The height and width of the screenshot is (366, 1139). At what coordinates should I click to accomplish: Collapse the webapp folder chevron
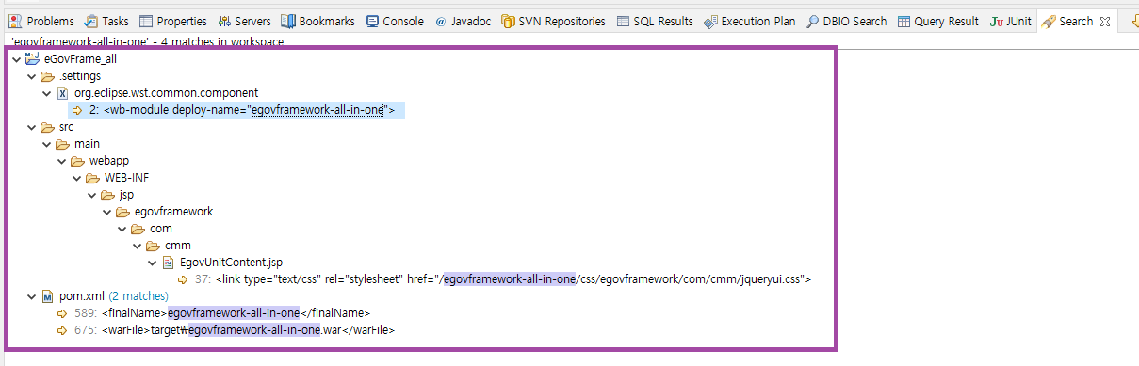[x=62, y=161]
